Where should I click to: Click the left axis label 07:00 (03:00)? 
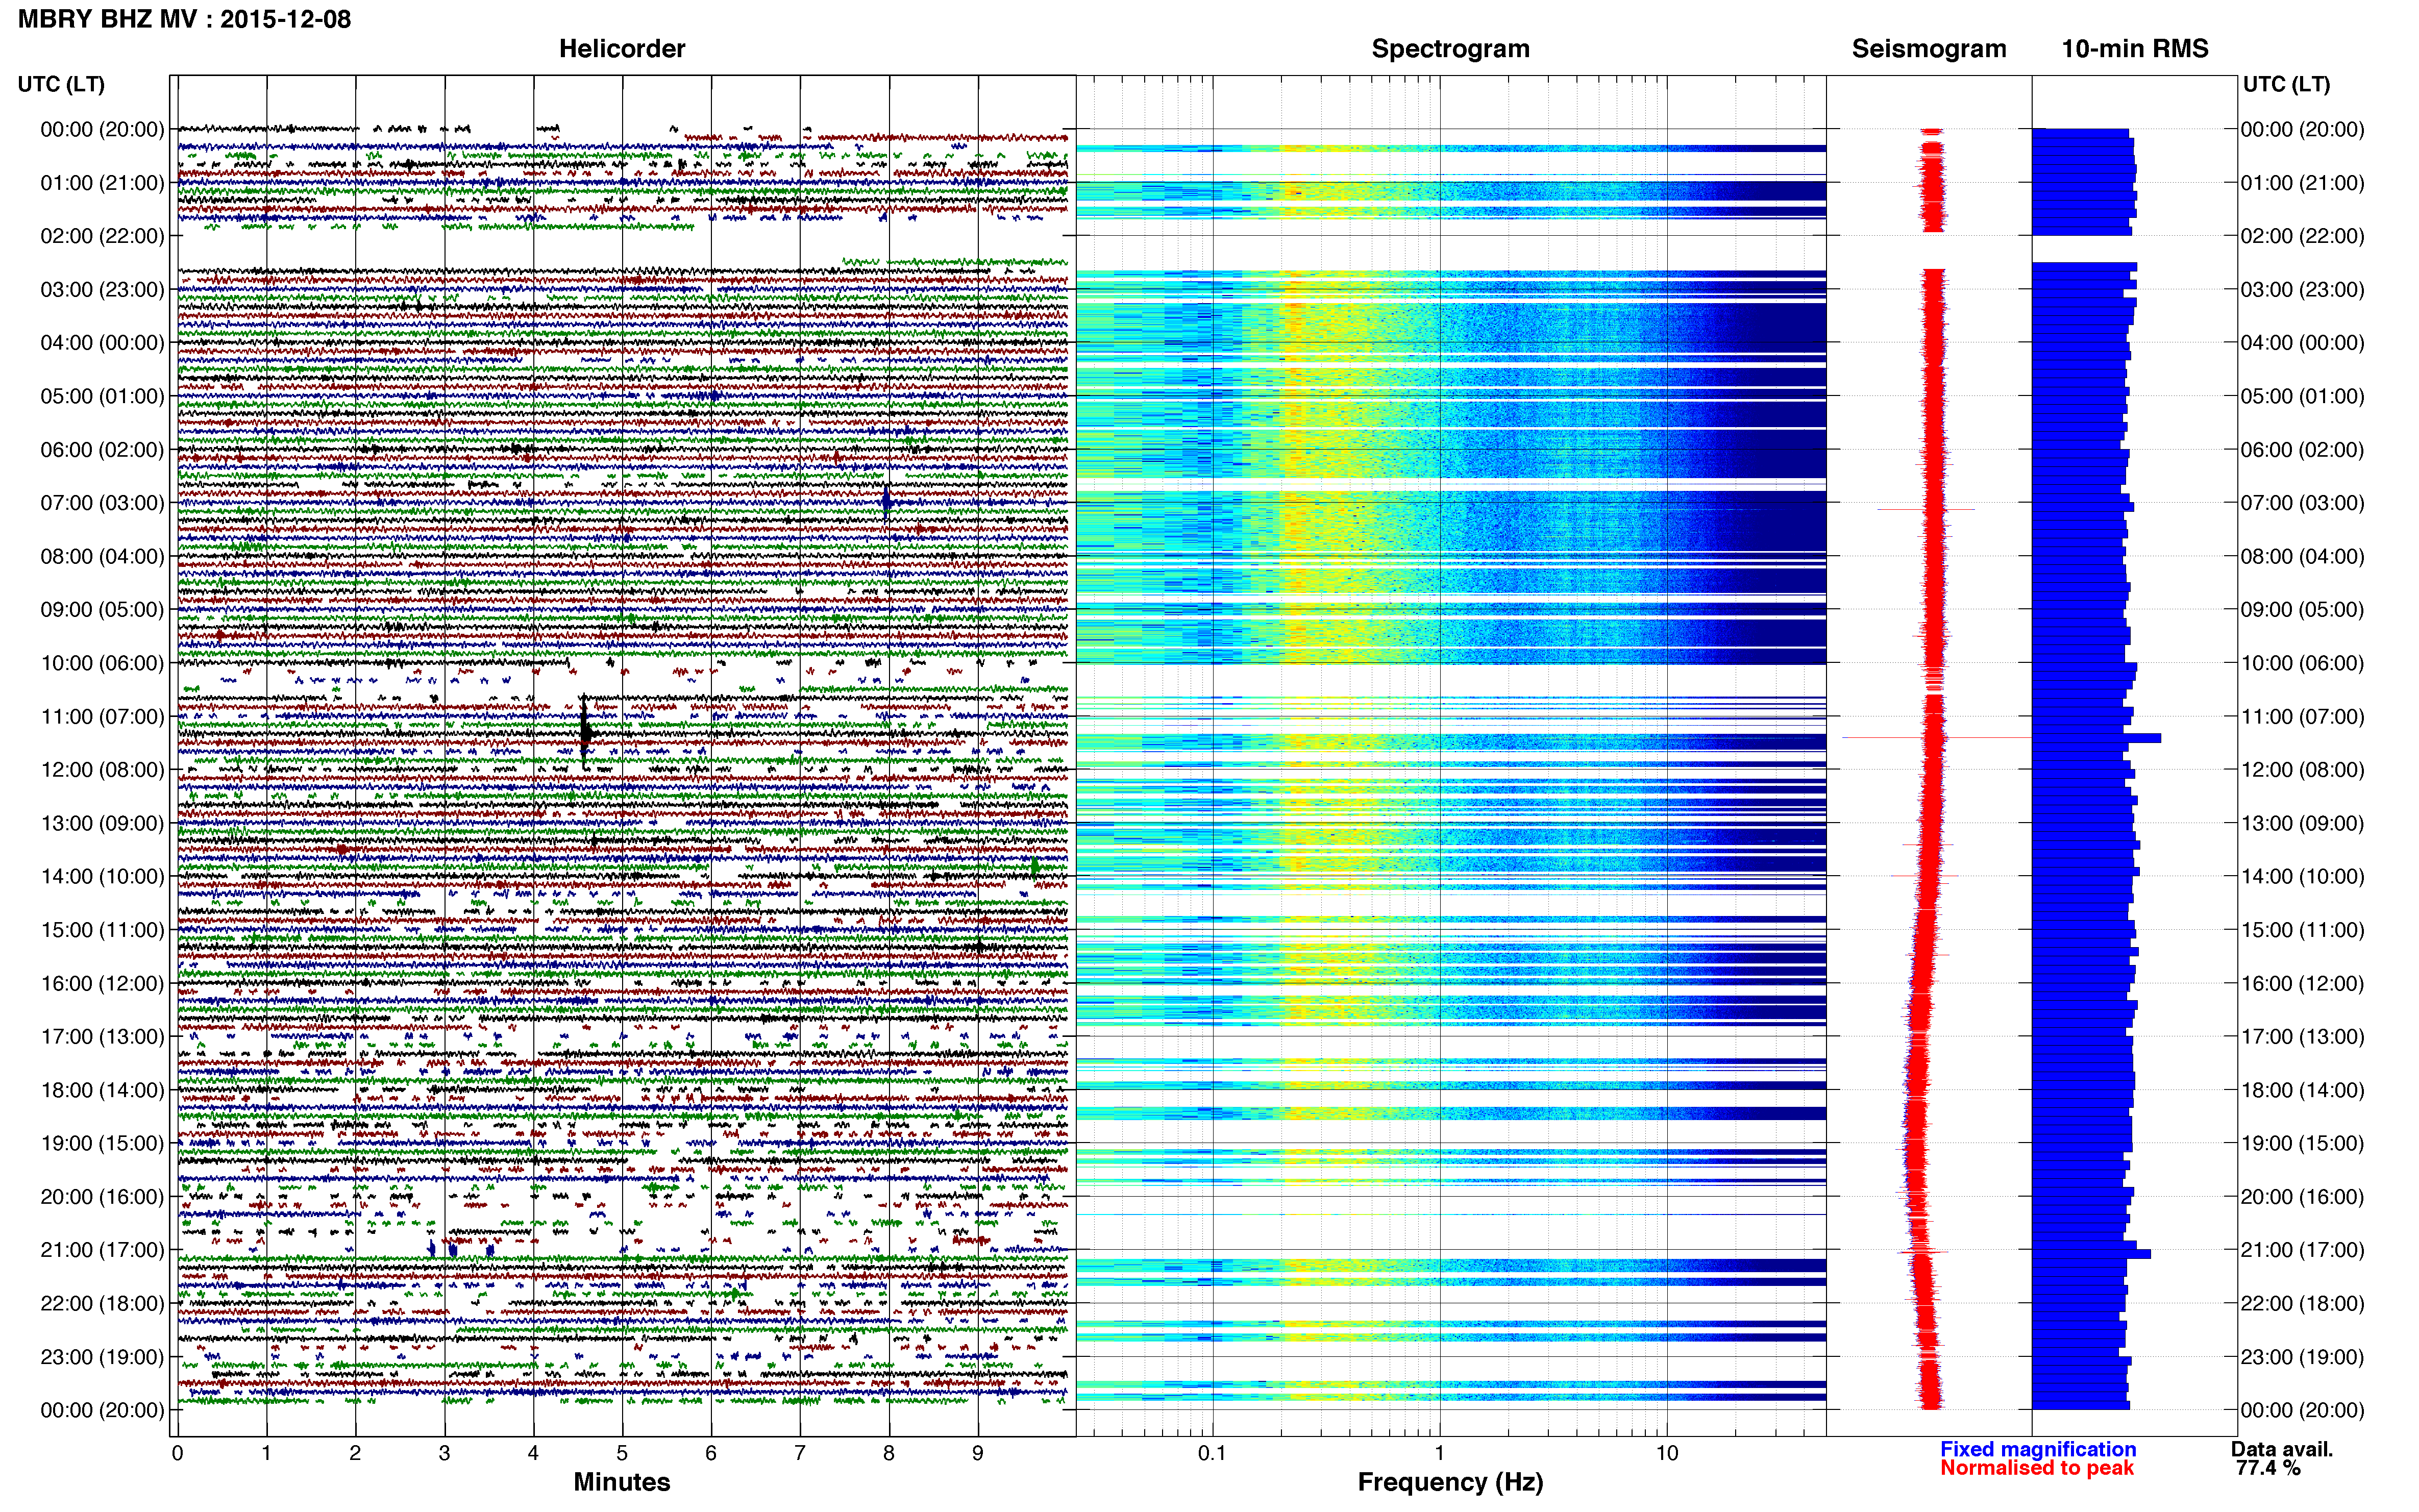coord(102,503)
